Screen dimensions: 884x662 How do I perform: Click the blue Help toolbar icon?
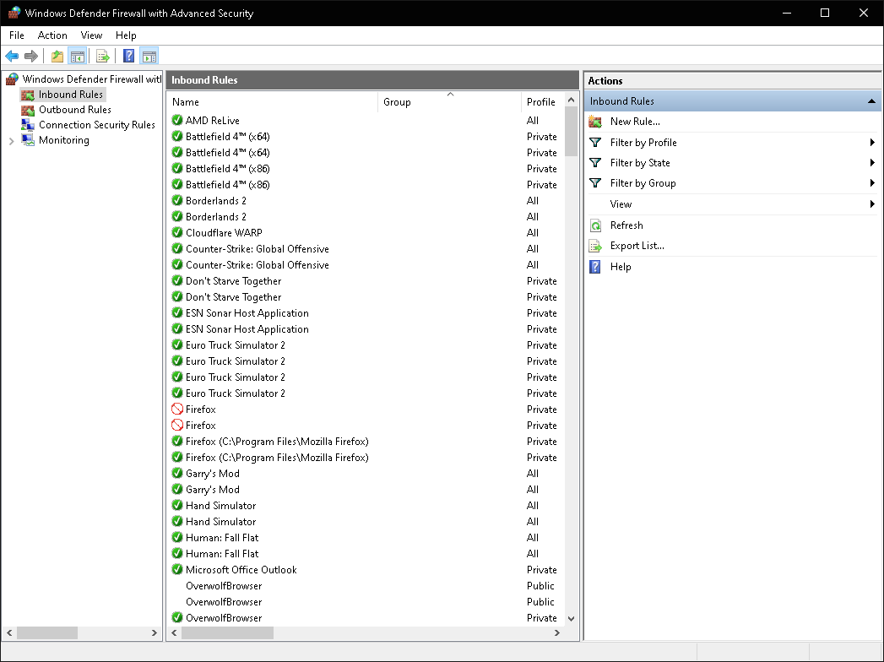point(129,56)
